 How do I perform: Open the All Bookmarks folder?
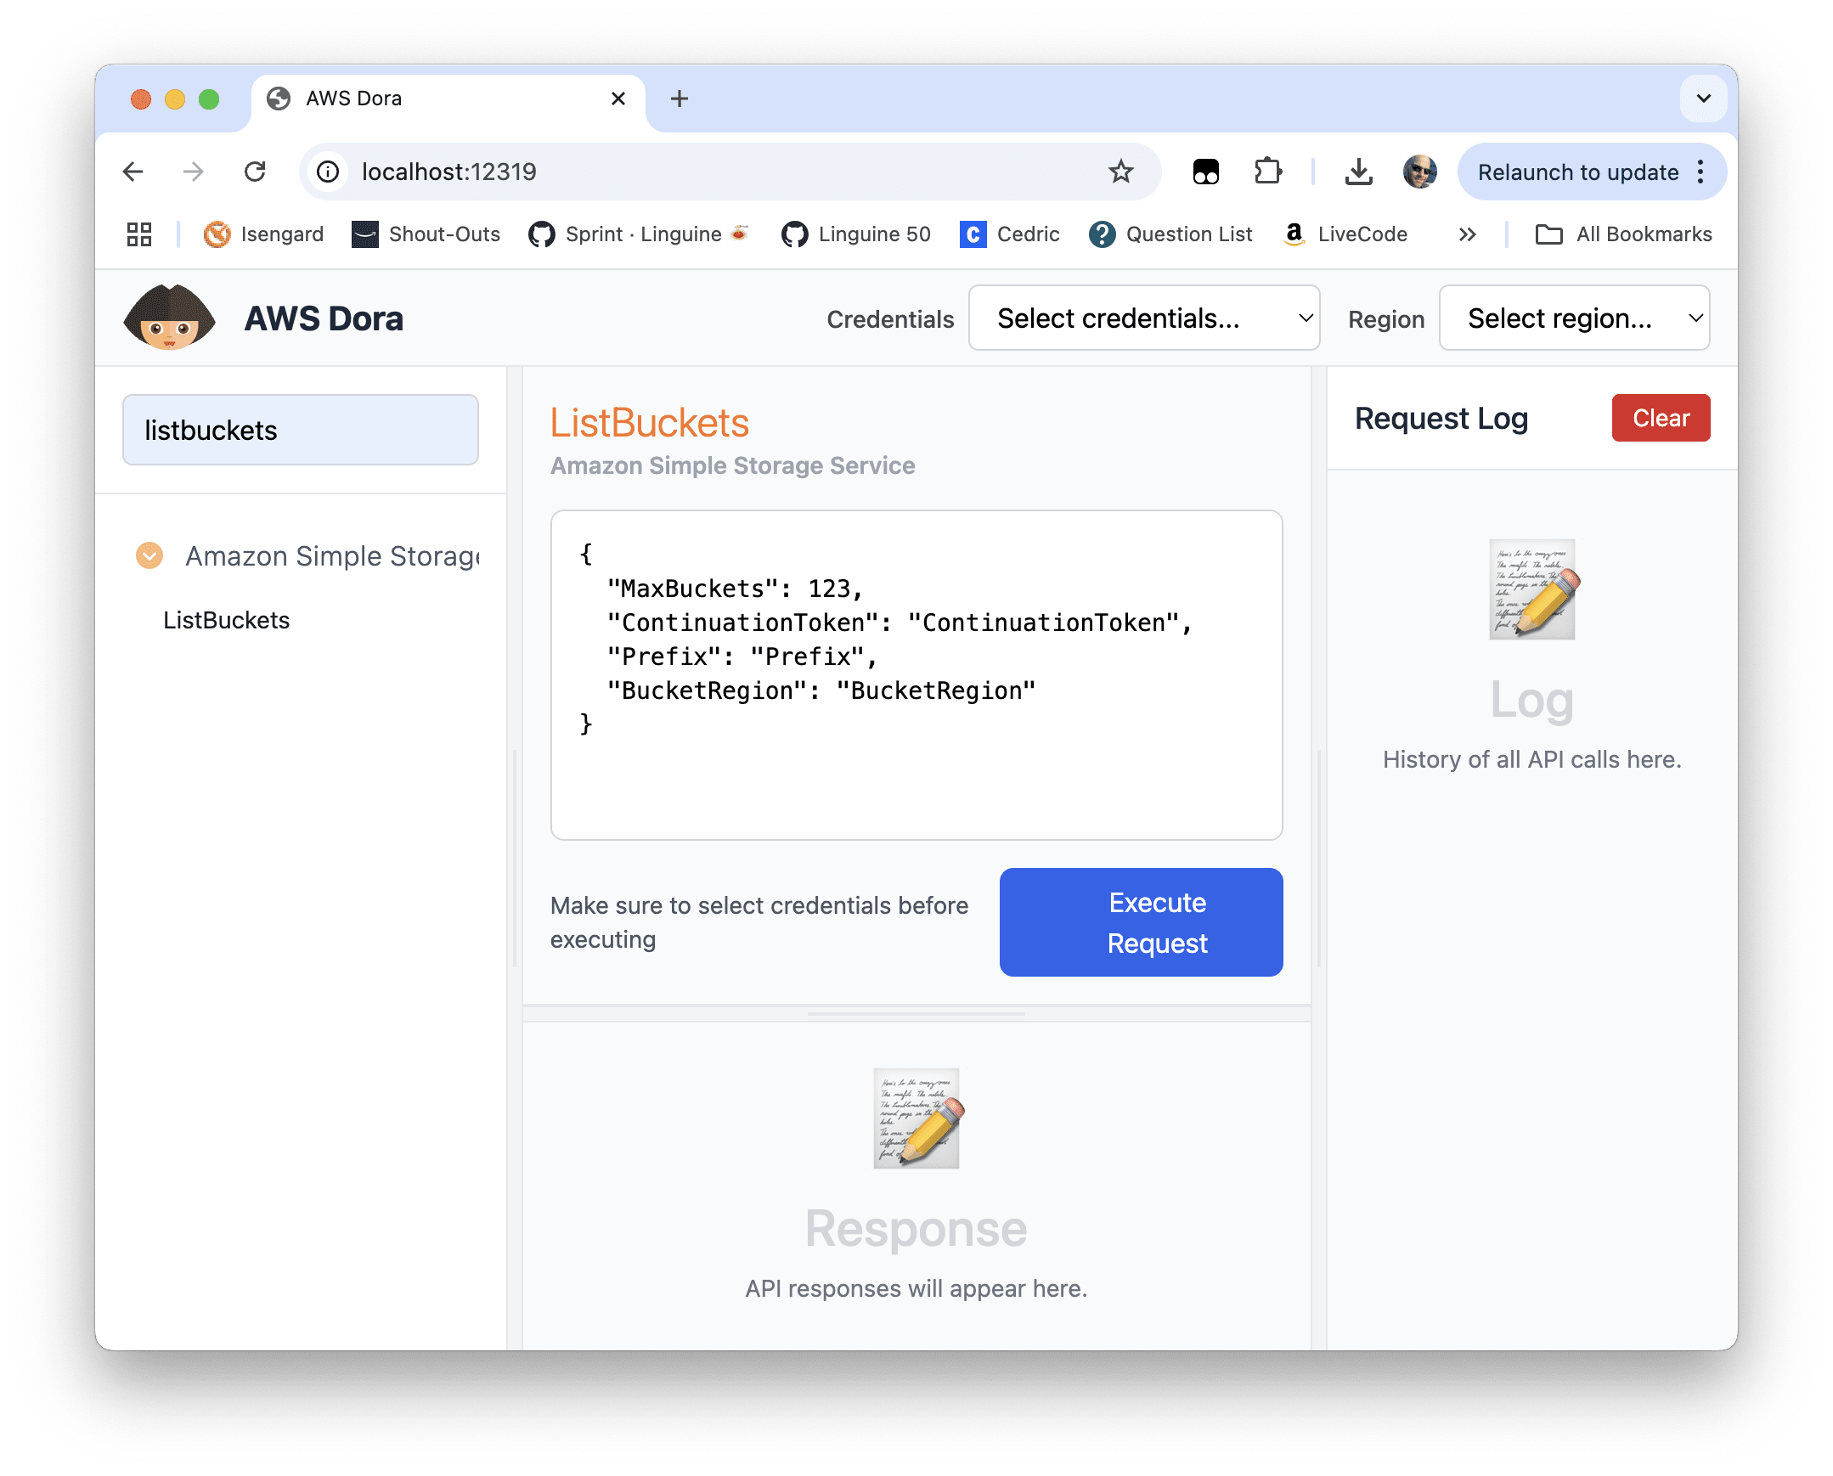coord(1624,234)
